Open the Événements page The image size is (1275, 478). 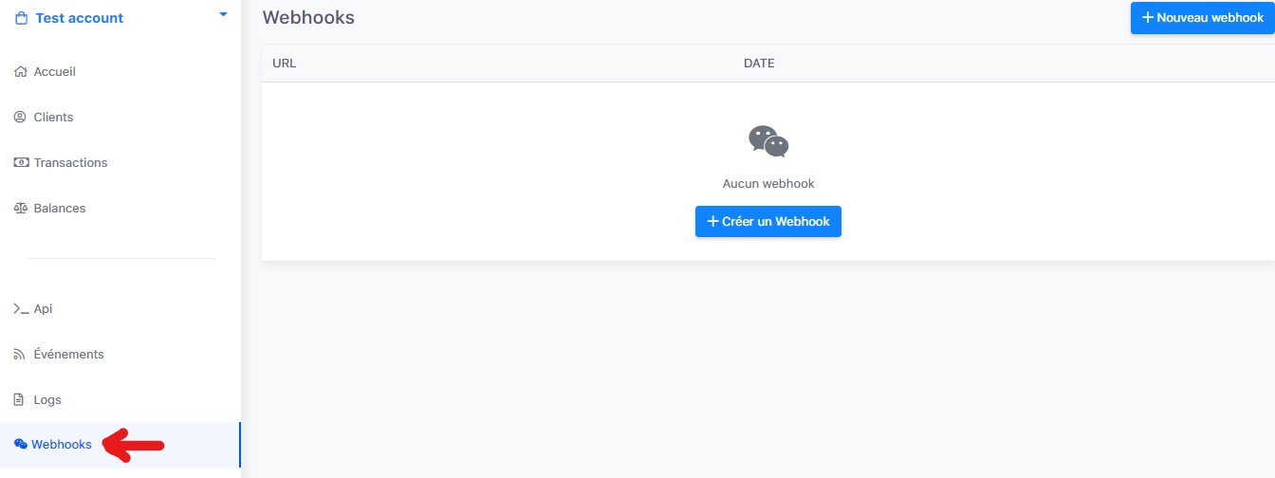(x=68, y=355)
